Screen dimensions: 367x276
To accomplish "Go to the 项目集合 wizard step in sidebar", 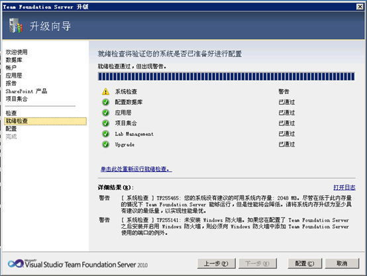I will coord(17,99).
